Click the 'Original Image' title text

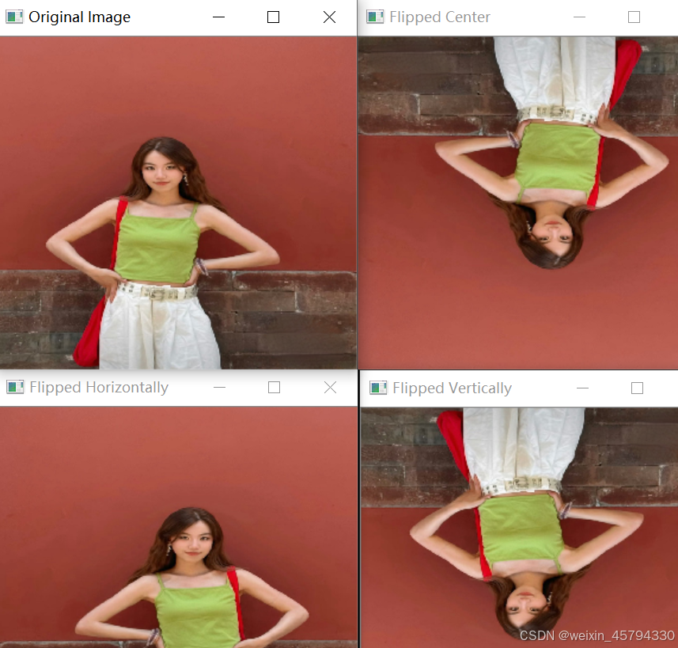coord(80,17)
